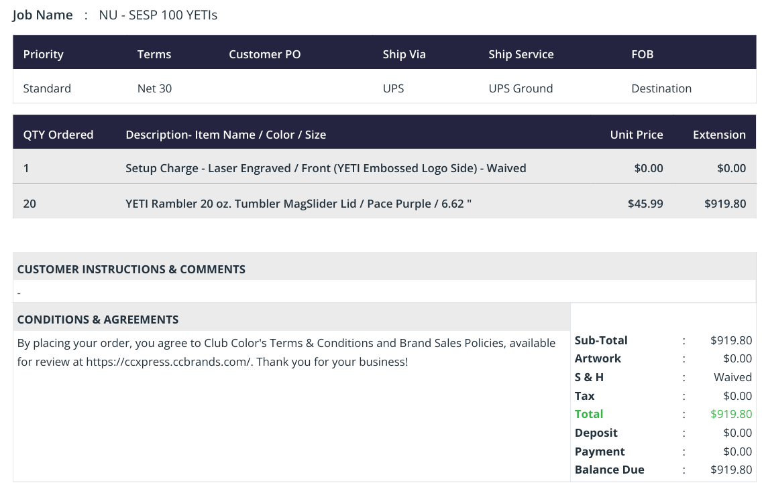The height and width of the screenshot is (487, 762).
Task: Click the quantity '20' in YETI row
Action: pos(30,204)
